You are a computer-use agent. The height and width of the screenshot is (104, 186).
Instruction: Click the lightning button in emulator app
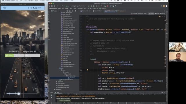[9, 55]
